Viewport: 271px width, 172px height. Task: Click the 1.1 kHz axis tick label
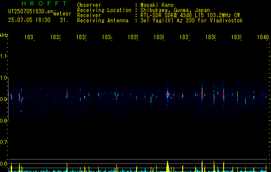(x=3, y=56)
